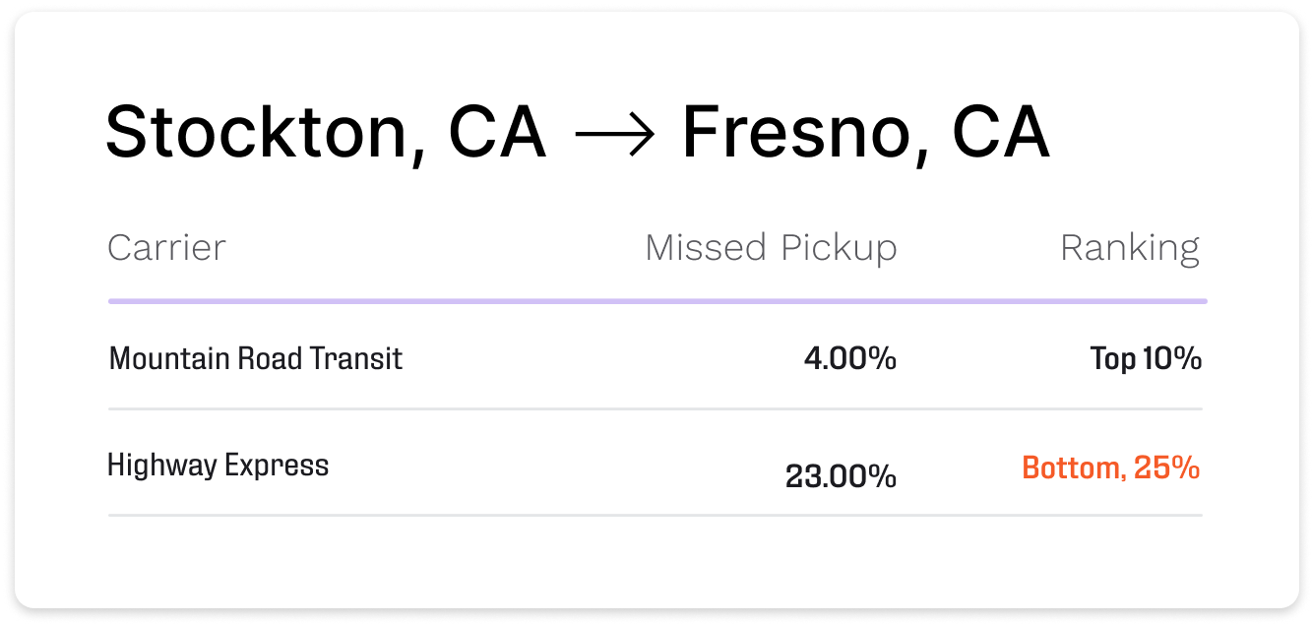Click the orange word Bottom
Viewport: 1312px width, 624px height.
(1072, 468)
